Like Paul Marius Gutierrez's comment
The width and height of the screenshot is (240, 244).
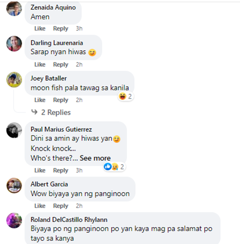tap(40, 170)
